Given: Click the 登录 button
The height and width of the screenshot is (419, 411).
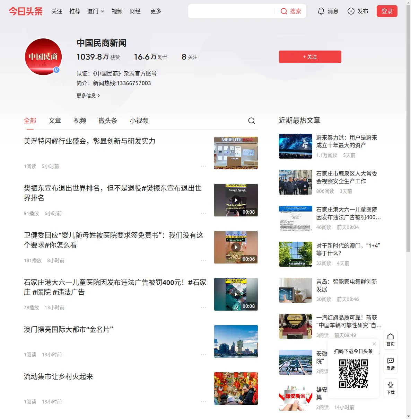Looking at the screenshot, I should tap(387, 11).
